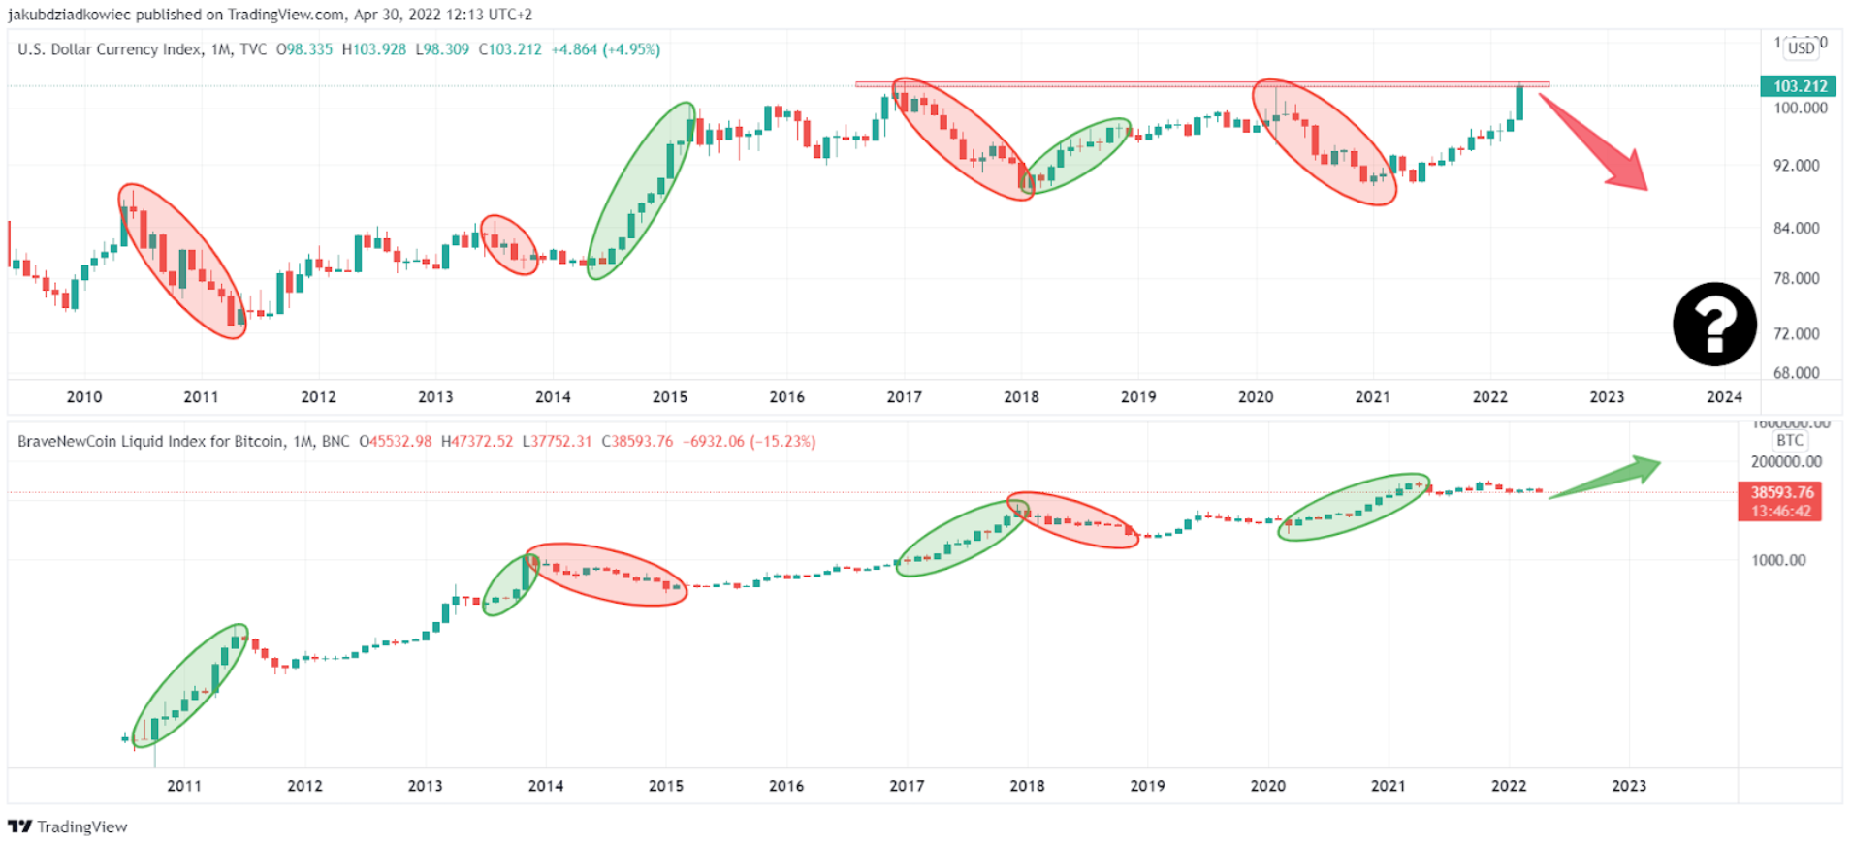Click the 2014 red ellipse on Bitcoin chart

(x=606, y=575)
